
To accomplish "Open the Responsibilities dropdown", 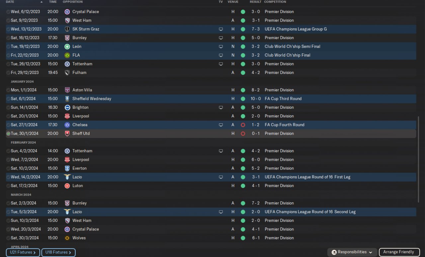I will coord(352,252).
